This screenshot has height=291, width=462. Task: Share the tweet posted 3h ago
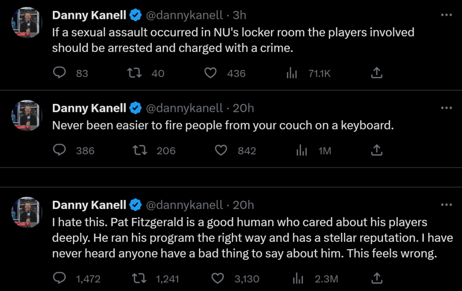[x=377, y=73]
